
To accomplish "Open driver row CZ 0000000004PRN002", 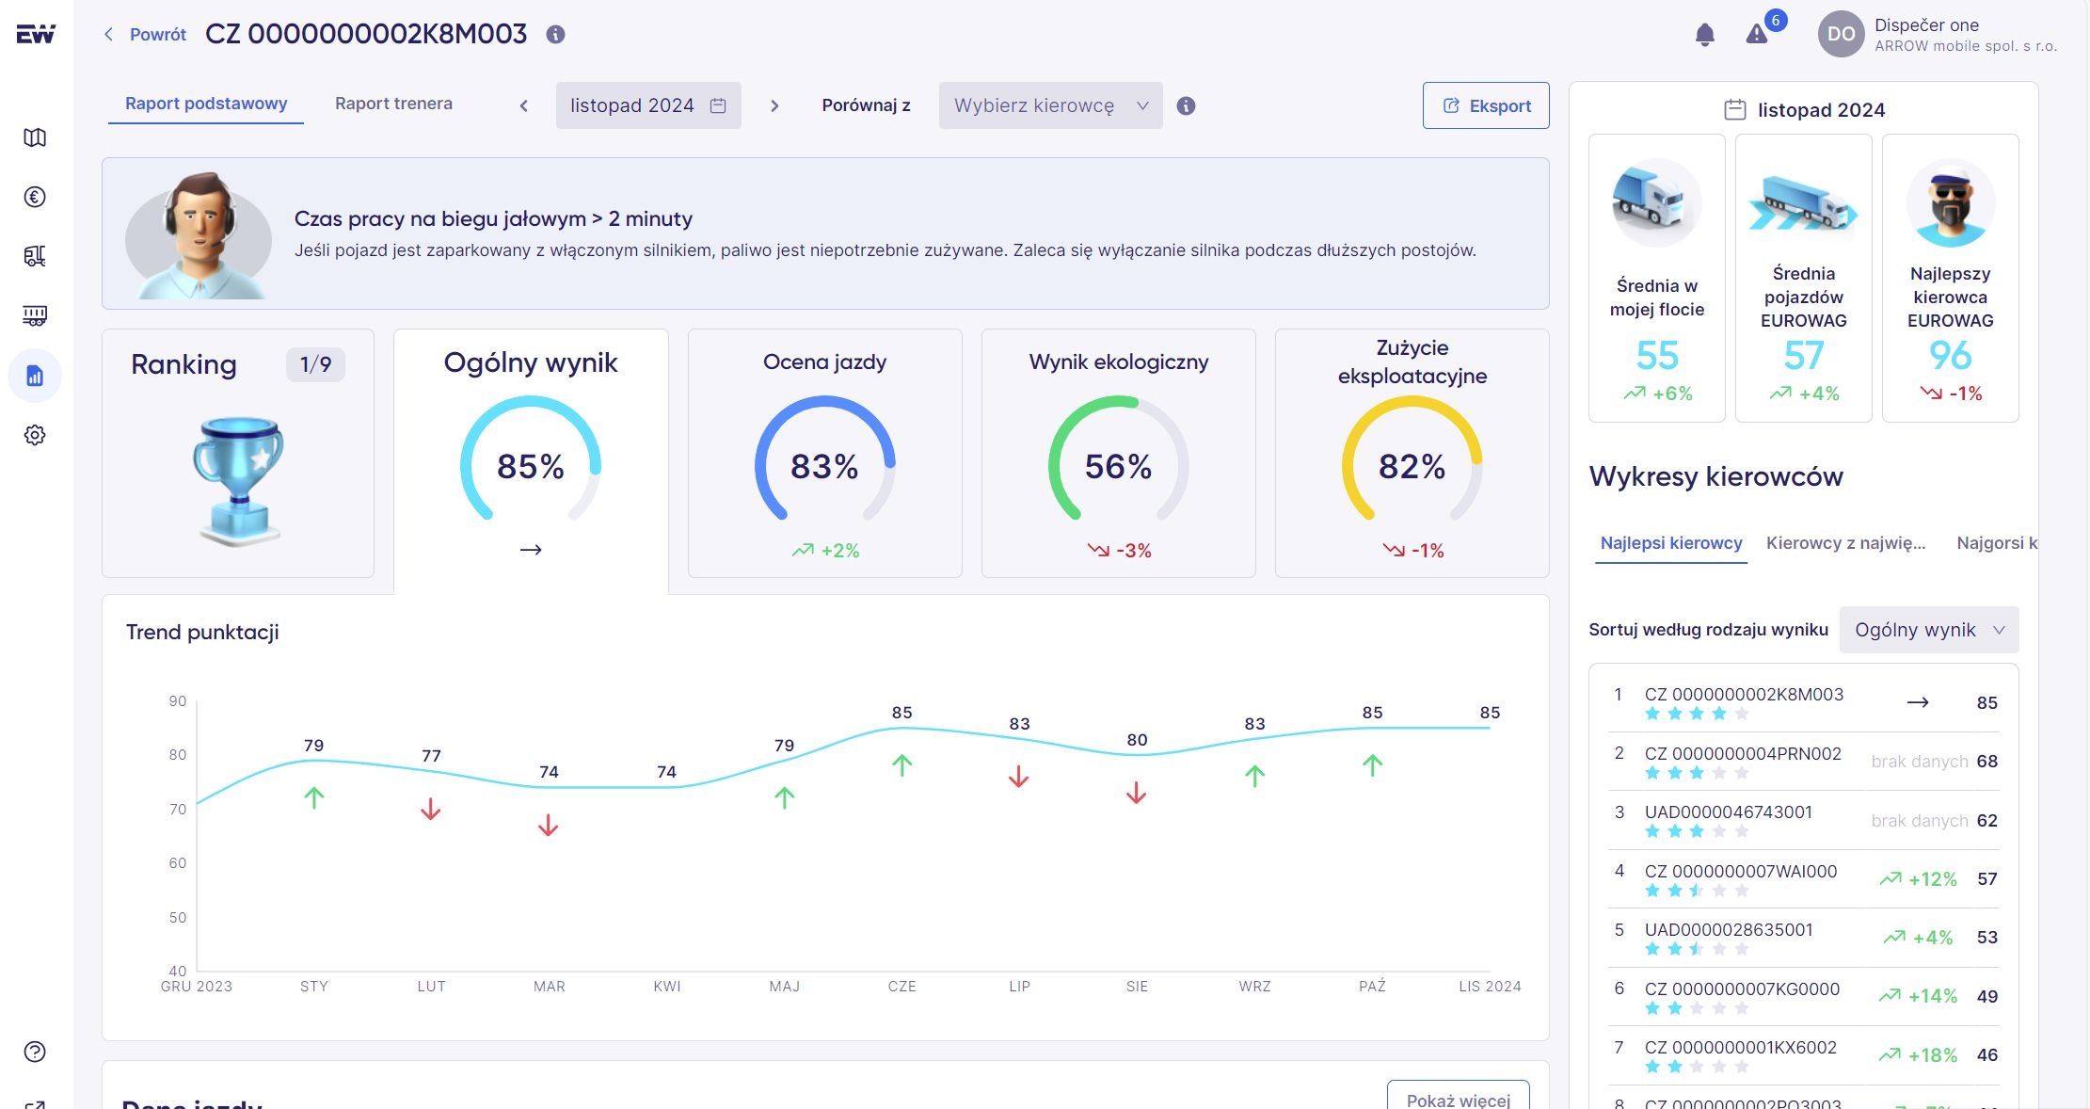I will coord(1803,762).
